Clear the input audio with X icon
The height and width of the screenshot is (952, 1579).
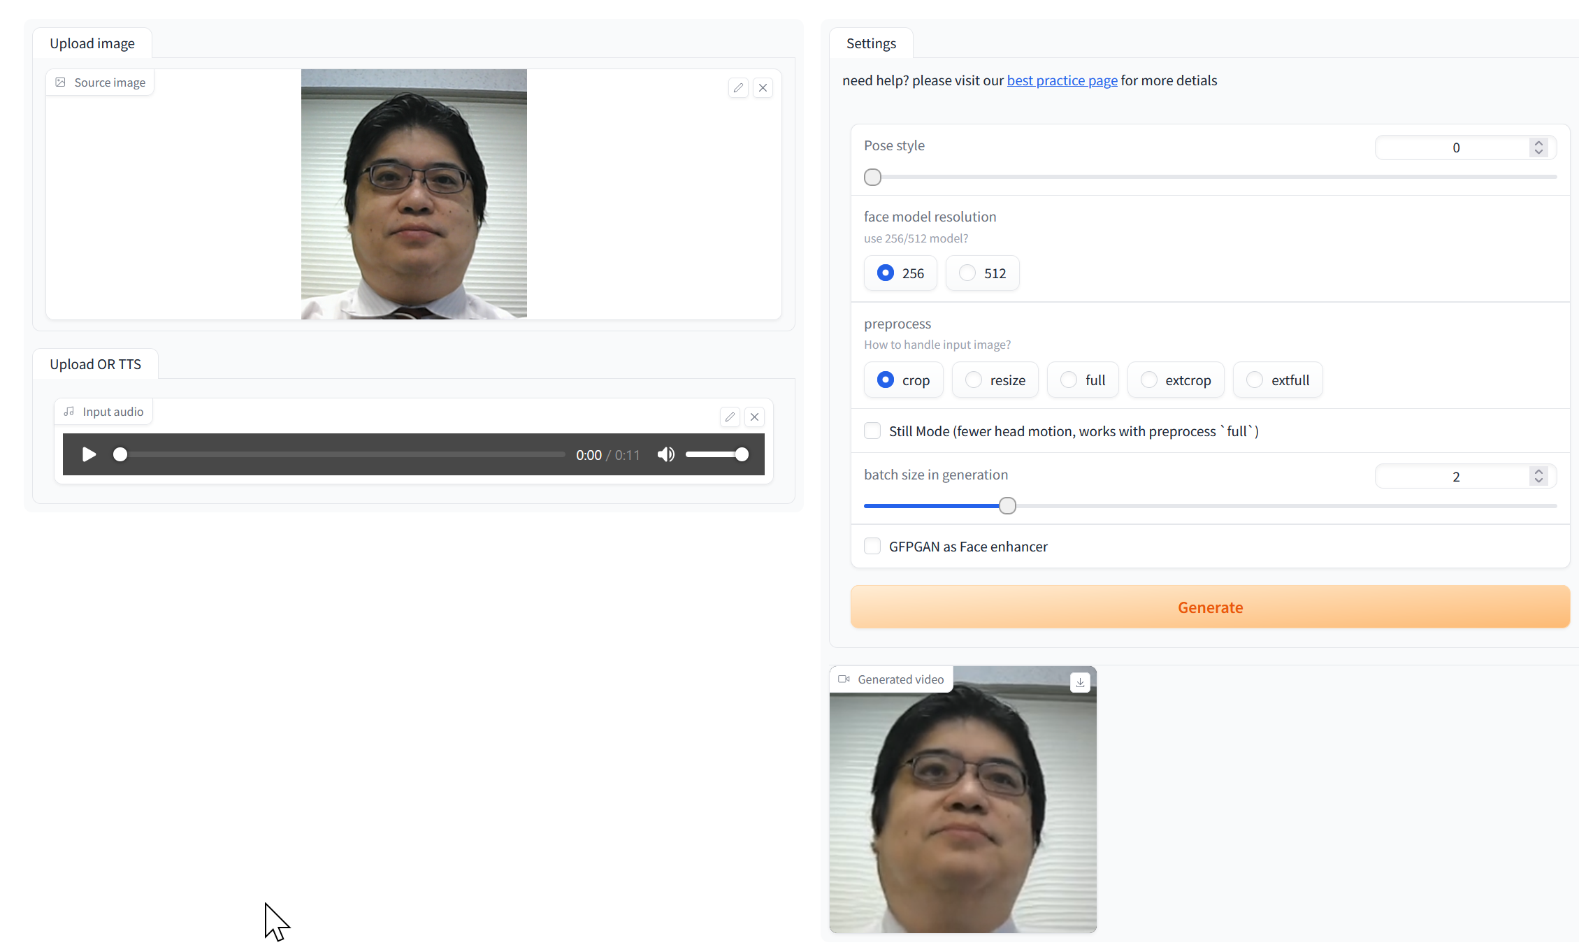(754, 417)
